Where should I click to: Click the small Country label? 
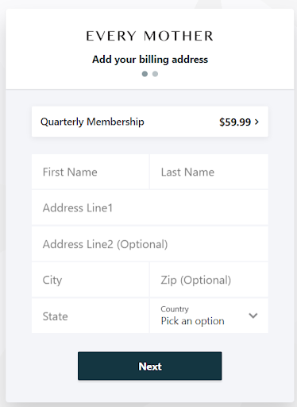tap(175, 309)
